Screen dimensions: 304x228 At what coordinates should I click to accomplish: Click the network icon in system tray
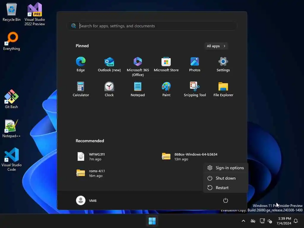click(x=262, y=221)
